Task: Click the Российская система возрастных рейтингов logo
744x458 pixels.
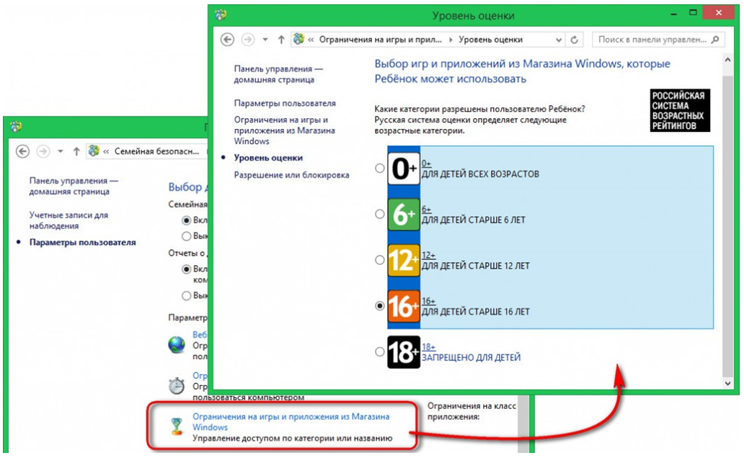Action: click(x=680, y=110)
